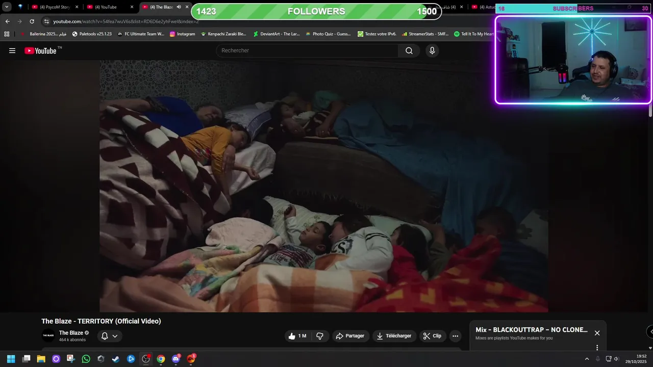Open the YouTube guide hamburger menu
The image size is (653, 367).
[12, 50]
